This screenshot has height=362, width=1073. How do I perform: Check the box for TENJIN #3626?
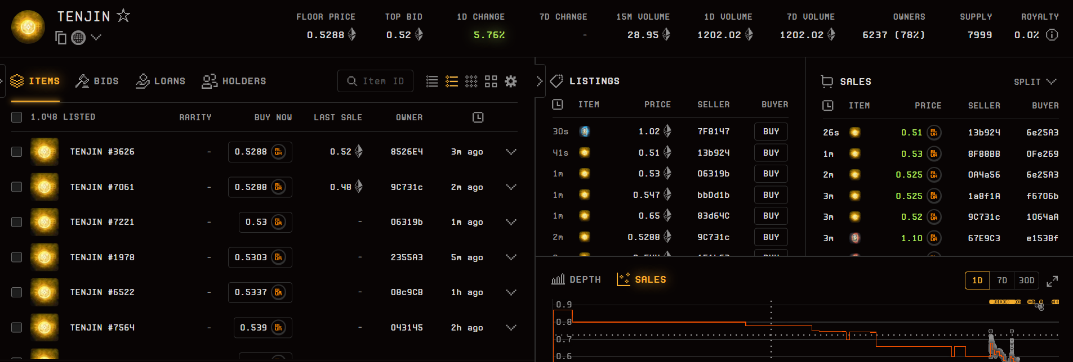pos(17,152)
